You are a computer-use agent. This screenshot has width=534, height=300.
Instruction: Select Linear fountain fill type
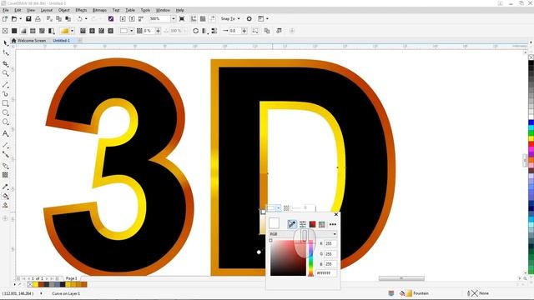tap(83, 31)
